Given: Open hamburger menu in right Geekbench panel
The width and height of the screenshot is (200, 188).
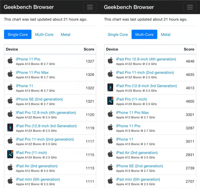Looking at the screenshot, I should 190,7.
